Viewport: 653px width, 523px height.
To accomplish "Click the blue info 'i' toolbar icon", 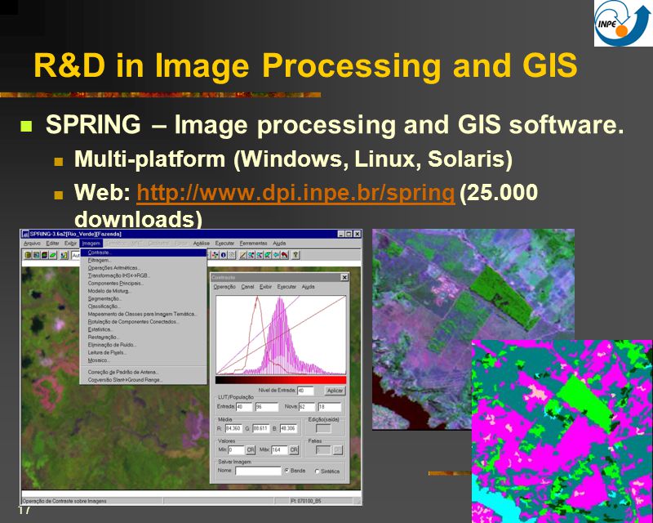I will click(x=224, y=255).
